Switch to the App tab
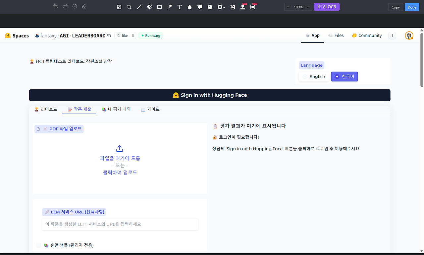Viewport: 424px width, 255px height. (312, 35)
